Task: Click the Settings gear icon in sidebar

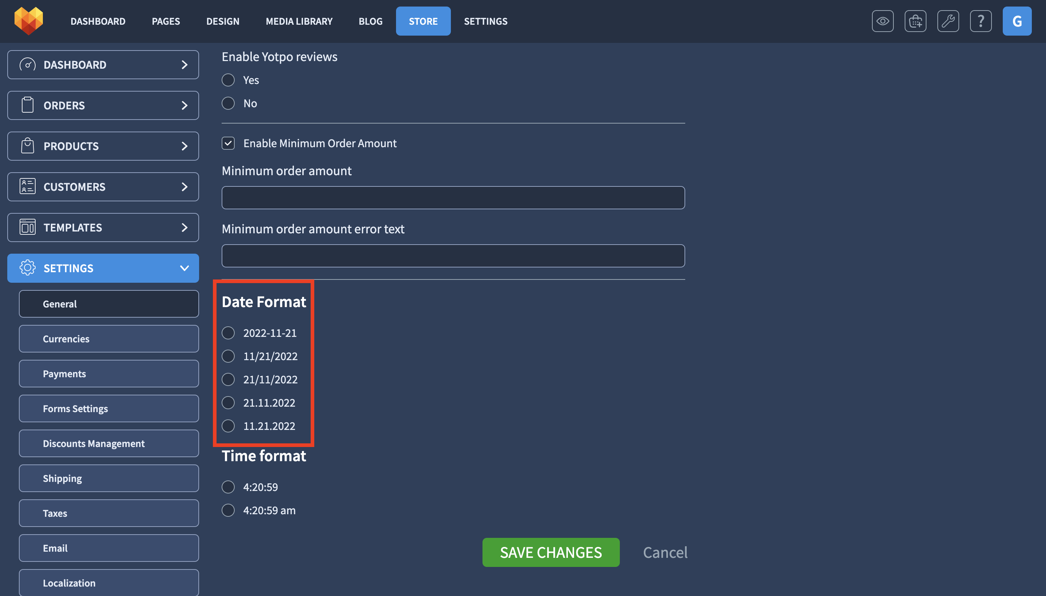Action: (x=27, y=268)
